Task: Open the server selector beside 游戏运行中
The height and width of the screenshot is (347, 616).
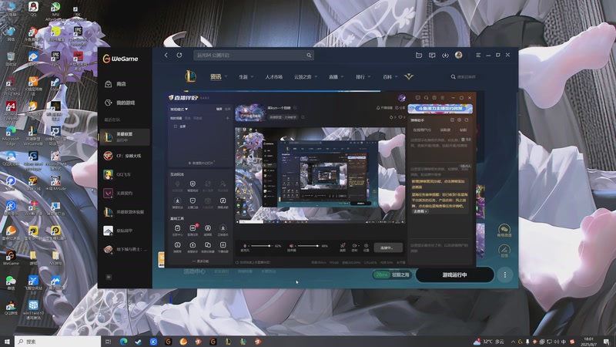Action: point(392,275)
